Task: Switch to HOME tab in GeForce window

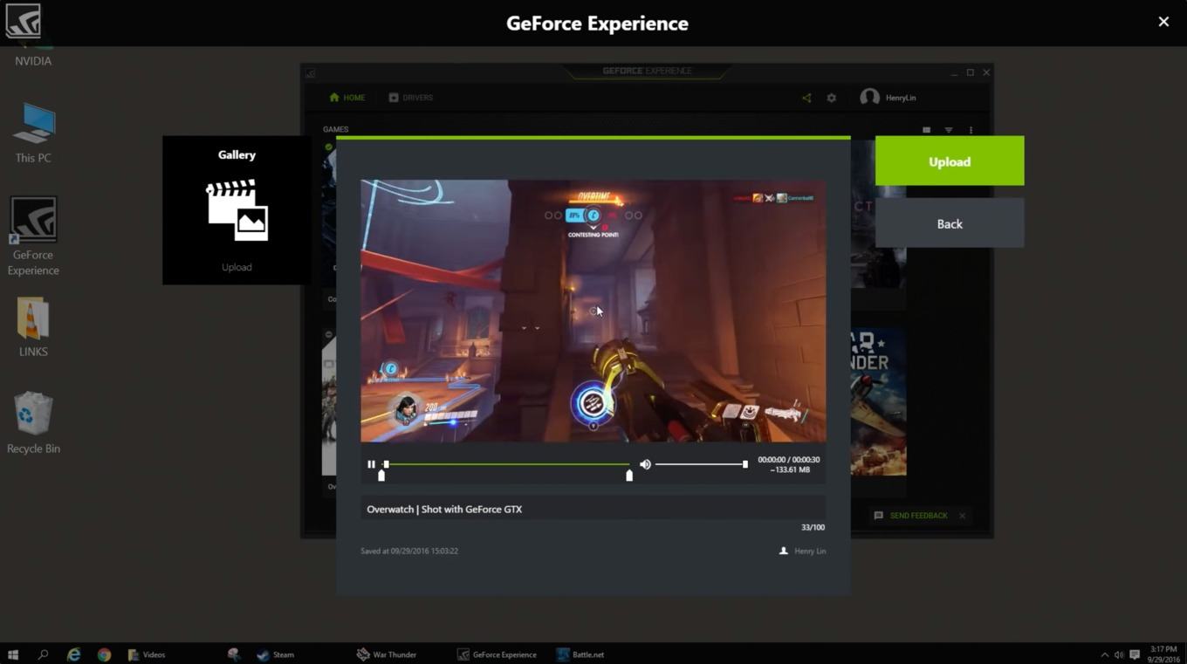Action: tap(347, 98)
